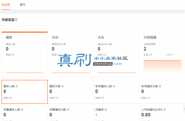Select the 内容规模 overview card
Image resolution: width=185 pixels, height=121 pixels.
162,54
